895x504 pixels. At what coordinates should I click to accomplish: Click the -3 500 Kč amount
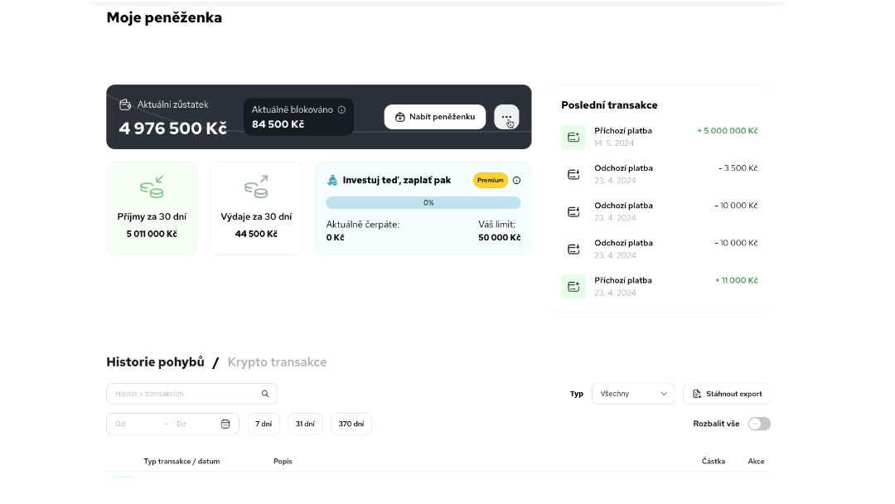[x=738, y=168]
